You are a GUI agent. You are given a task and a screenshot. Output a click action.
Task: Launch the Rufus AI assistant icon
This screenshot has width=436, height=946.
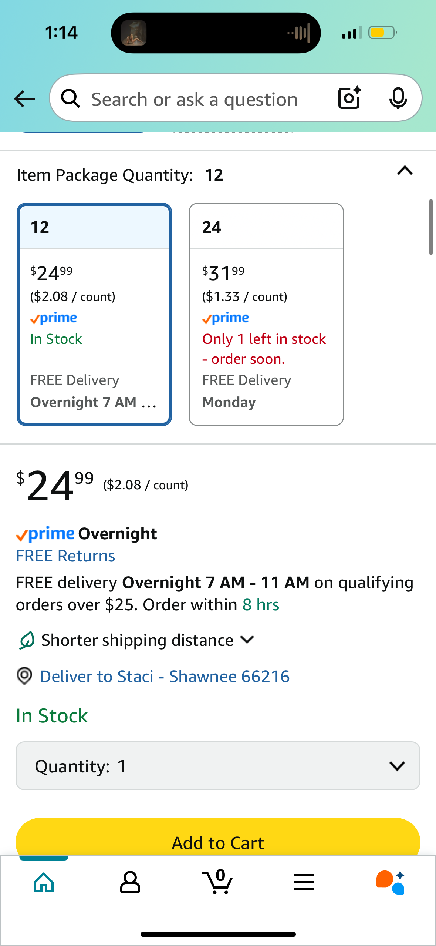point(391,882)
